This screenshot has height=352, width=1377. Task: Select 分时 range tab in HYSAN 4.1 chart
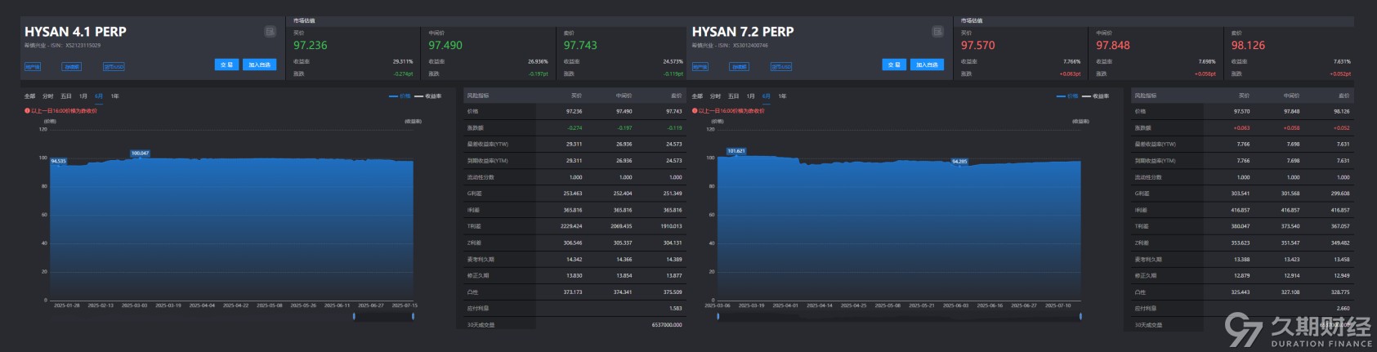pyautogui.click(x=47, y=96)
